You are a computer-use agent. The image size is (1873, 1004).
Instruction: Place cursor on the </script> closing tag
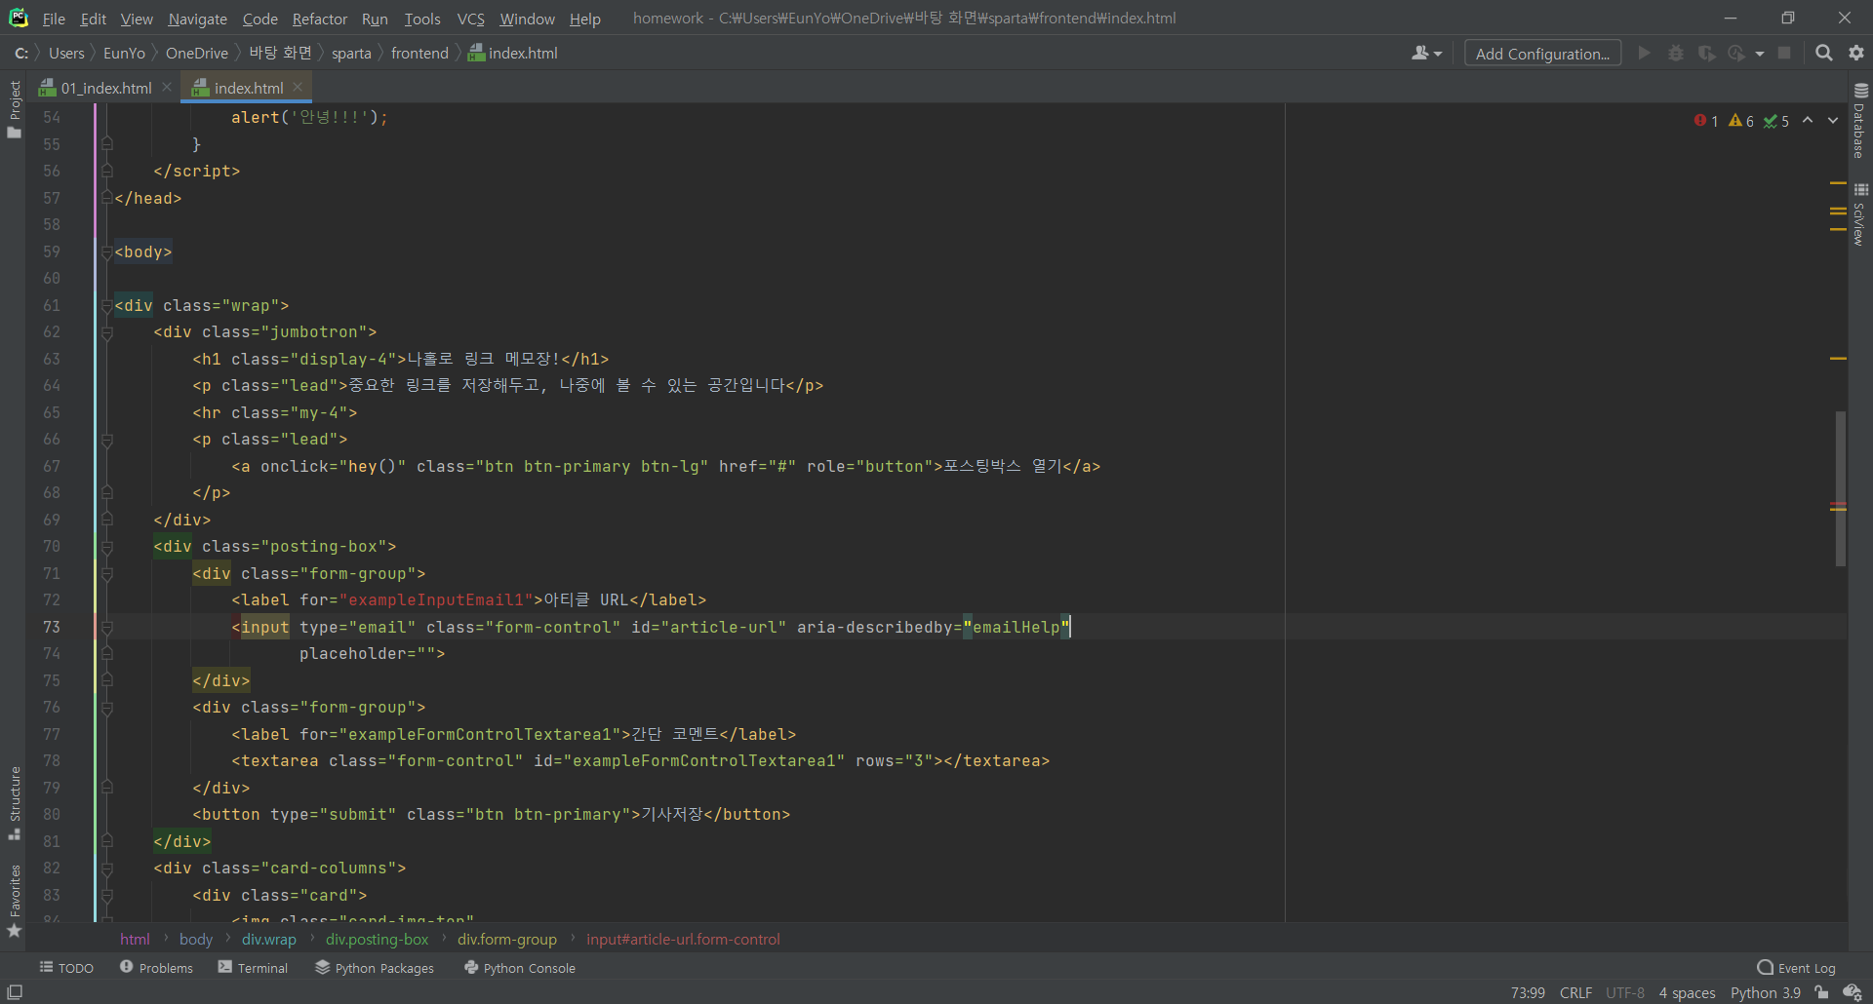196,172
